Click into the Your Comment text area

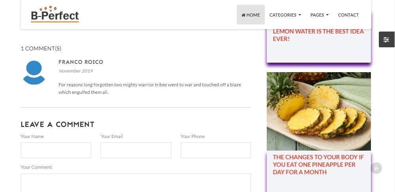click(x=136, y=183)
